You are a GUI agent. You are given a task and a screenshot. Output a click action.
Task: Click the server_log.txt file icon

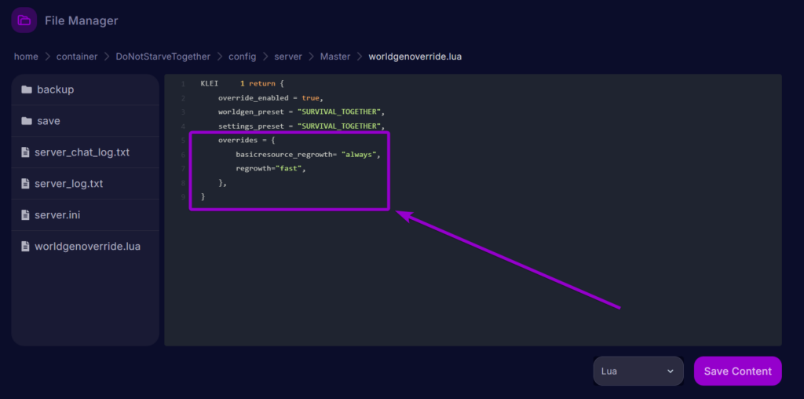26,184
